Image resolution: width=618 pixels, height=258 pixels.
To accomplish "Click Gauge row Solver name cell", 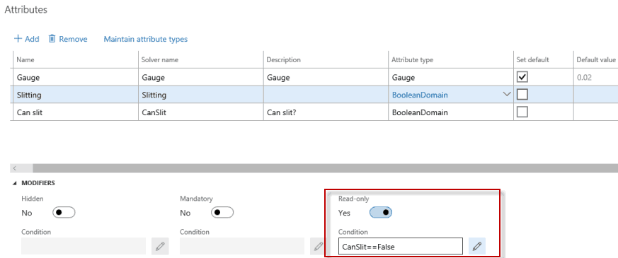I will (200, 78).
